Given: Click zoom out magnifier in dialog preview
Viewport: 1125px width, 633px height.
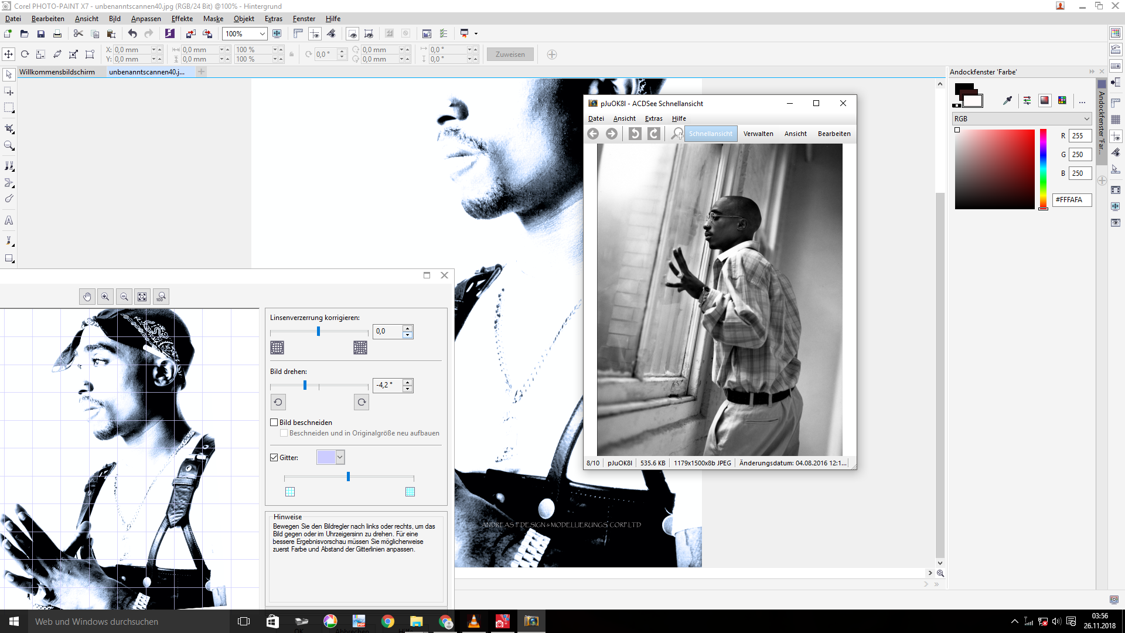Looking at the screenshot, I should tap(124, 297).
